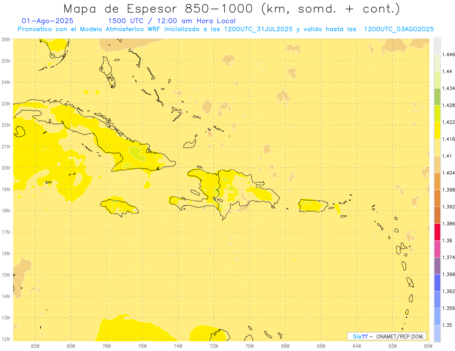Click the '12N' latitude label
The height and width of the screenshot is (351, 455).
pos(6,339)
